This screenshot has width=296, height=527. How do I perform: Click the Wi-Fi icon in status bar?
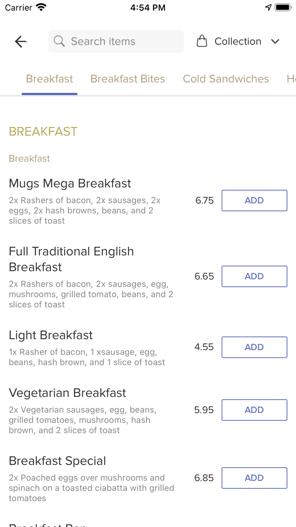[40, 7]
